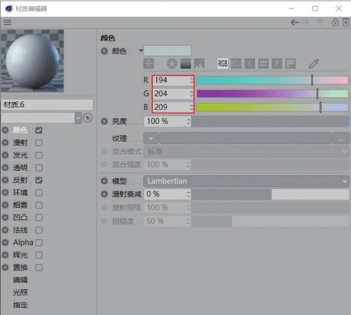Switch to RGB color mode
Viewport: 351px width, 315px height.
pos(222,64)
